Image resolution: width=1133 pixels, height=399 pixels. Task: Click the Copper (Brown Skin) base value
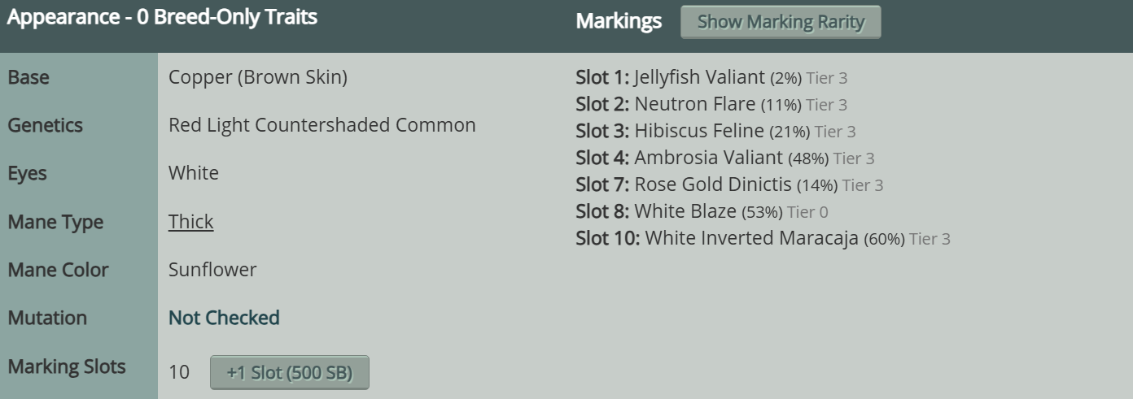(258, 78)
